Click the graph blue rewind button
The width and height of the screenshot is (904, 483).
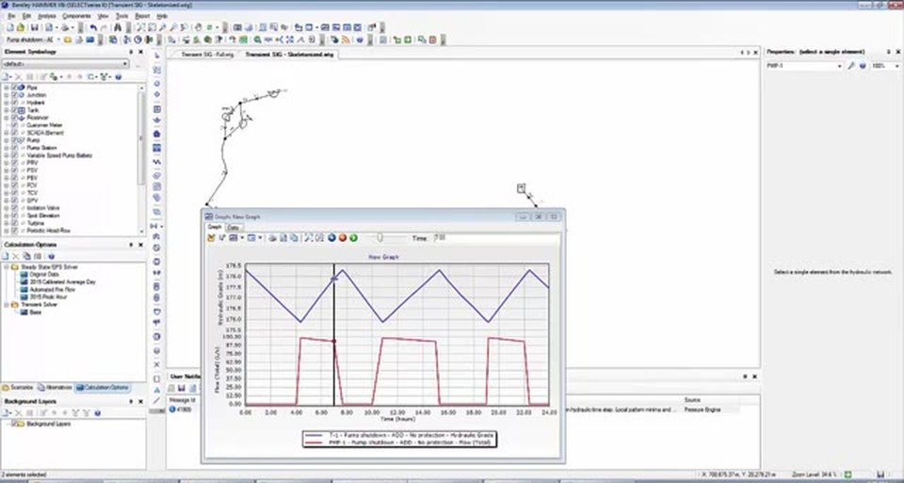tap(331, 238)
